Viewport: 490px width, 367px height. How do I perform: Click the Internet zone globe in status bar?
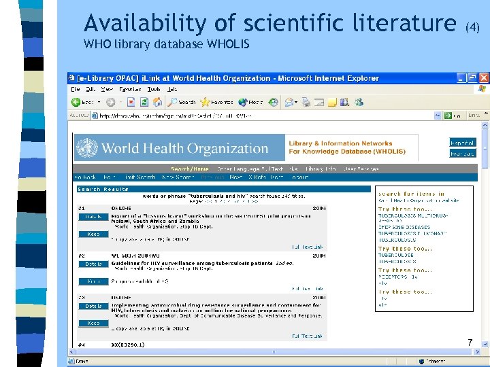(421, 362)
